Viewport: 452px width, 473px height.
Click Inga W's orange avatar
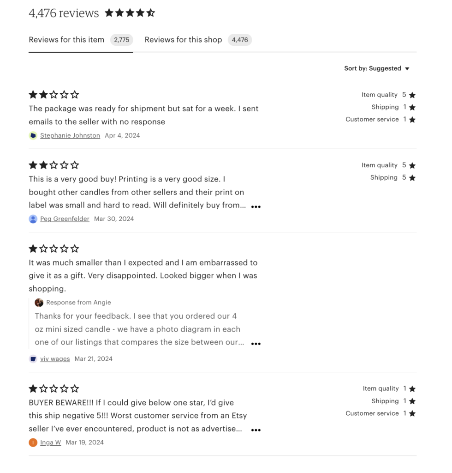click(32, 442)
